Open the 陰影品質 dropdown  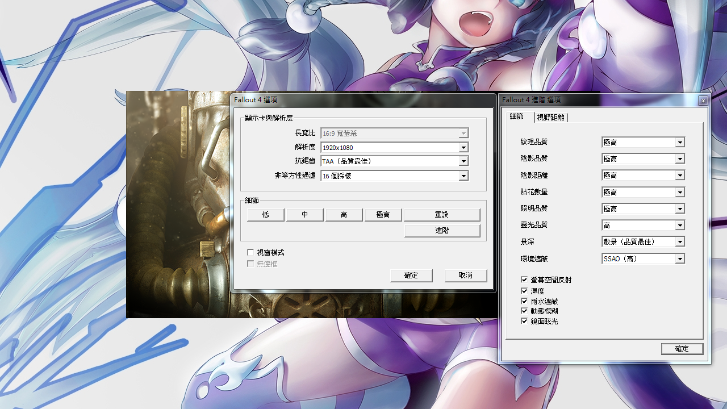tap(643, 158)
